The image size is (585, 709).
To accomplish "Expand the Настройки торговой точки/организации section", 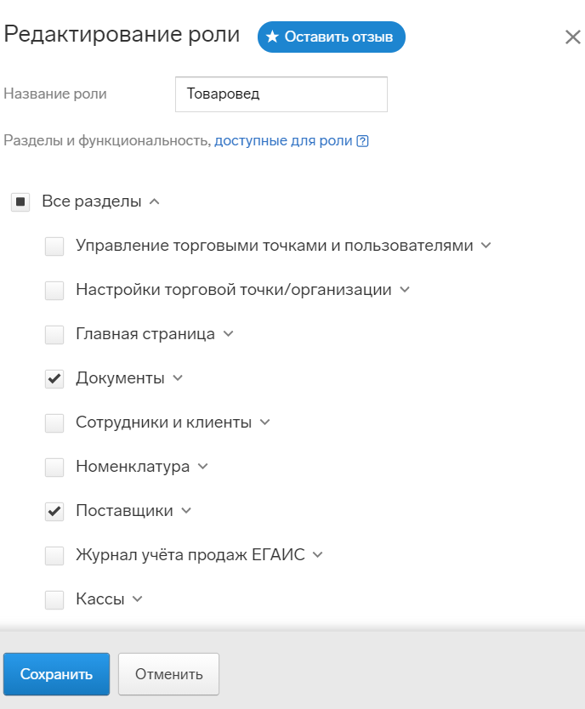I will point(405,290).
